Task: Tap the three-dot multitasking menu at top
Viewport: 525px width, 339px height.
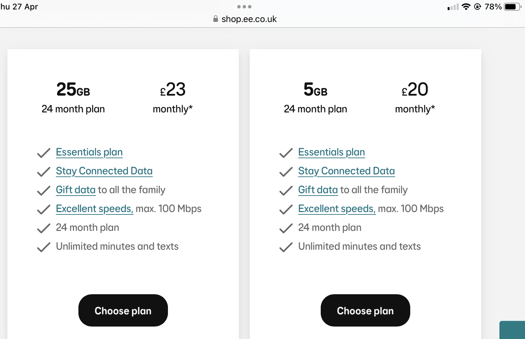Action: pyautogui.click(x=244, y=7)
